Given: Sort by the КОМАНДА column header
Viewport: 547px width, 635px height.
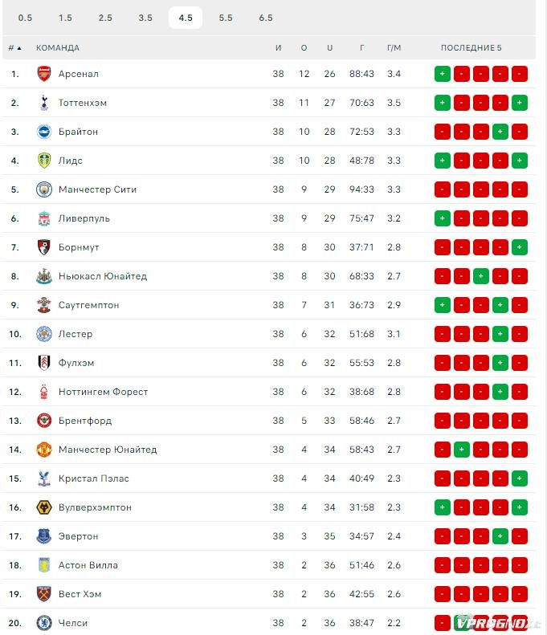Looking at the screenshot, I should [58, 48].
